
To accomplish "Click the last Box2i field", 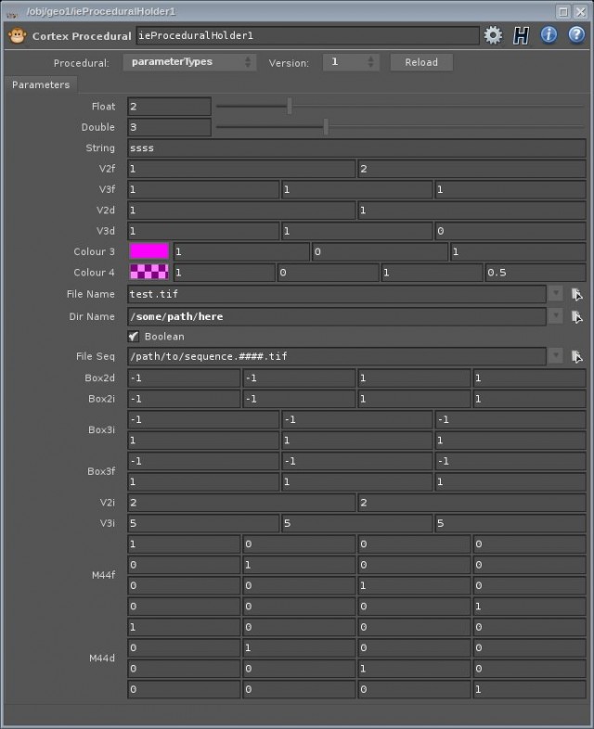I will point(529,399).
